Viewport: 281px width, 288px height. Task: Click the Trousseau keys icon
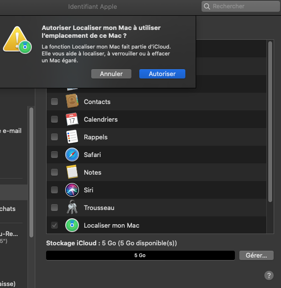click(72, 207)
